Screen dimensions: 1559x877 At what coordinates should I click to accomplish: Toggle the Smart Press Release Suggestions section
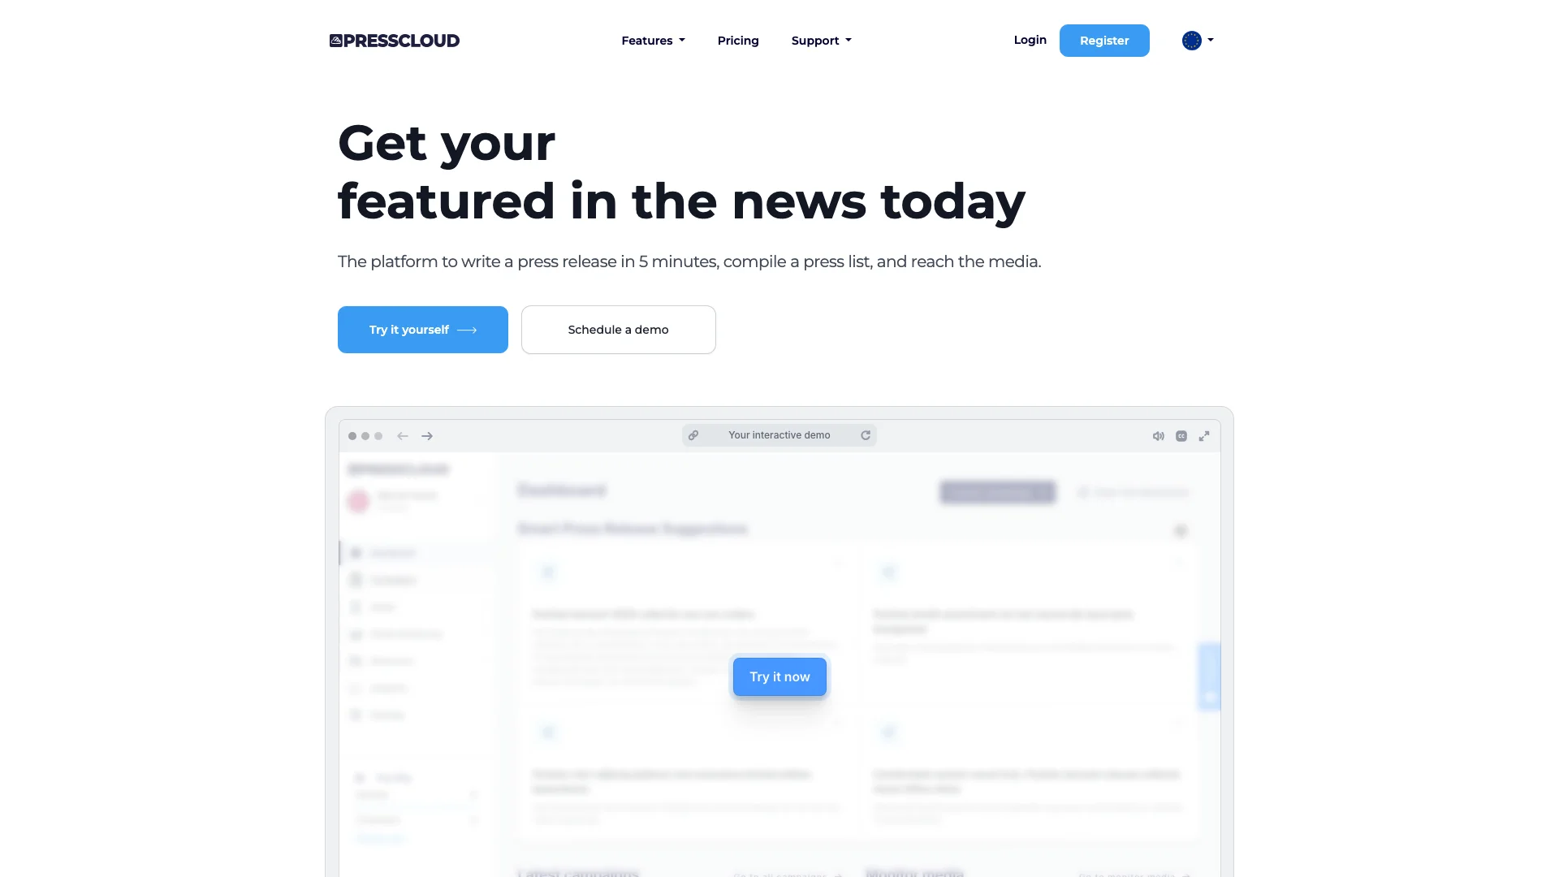click(1181, 529)
